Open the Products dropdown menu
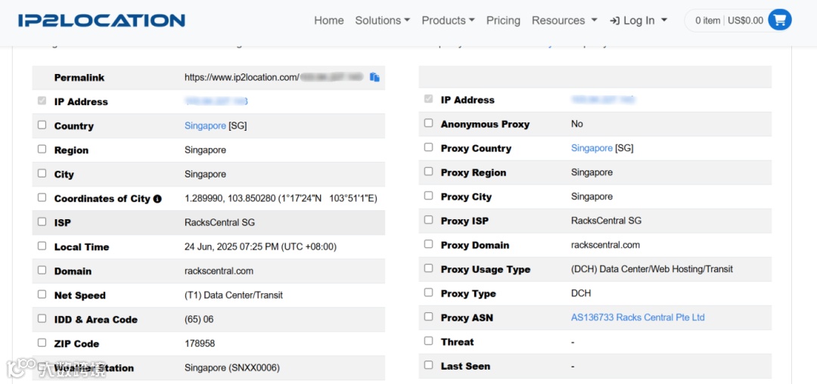Image resolution: width=817 pixels, height=384 pixels. pyautogui.click(x=448, y=20)
